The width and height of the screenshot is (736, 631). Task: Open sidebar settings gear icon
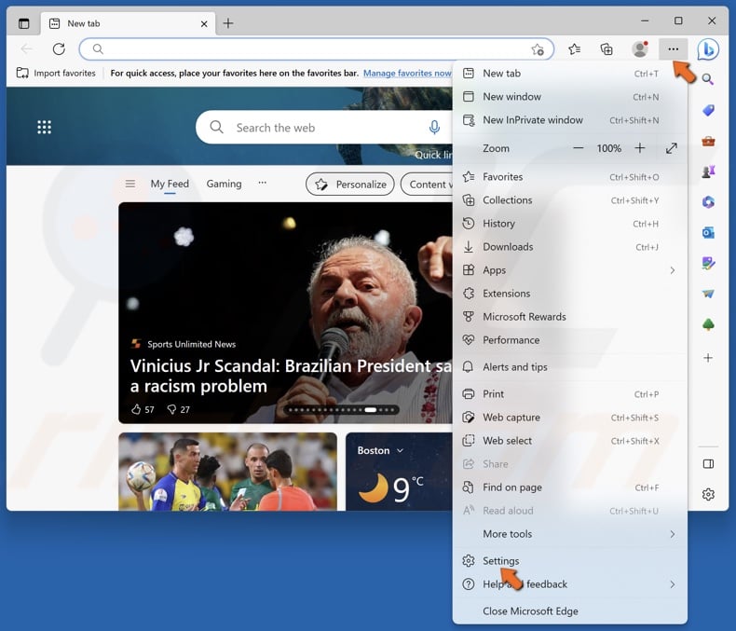[x=708, y=494]
